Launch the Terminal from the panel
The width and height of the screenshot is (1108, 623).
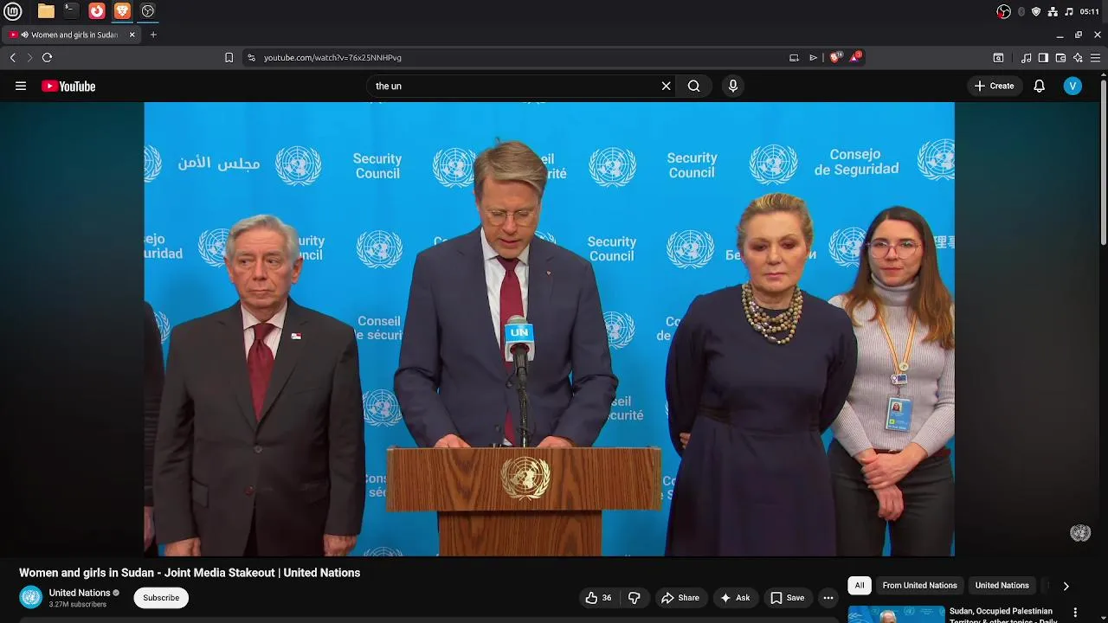point(71,11)
